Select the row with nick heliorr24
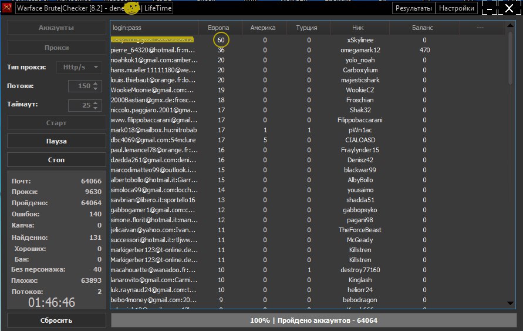Screen dimensions: 523x331 [x=307, y=290]
